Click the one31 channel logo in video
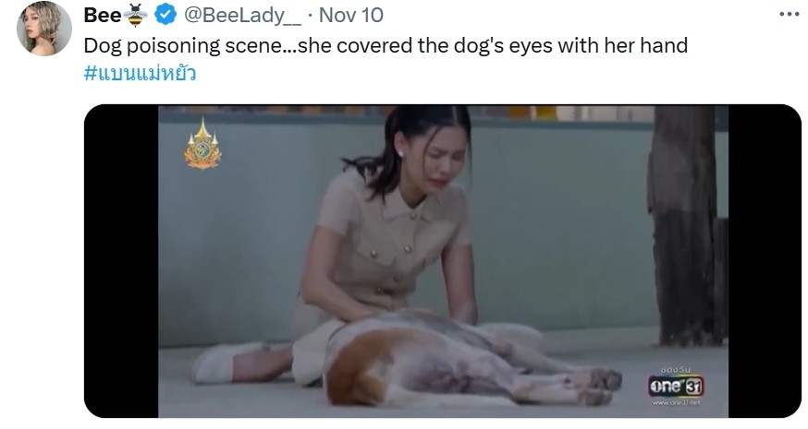Screen dimensions: 808x429 point(676,387)
